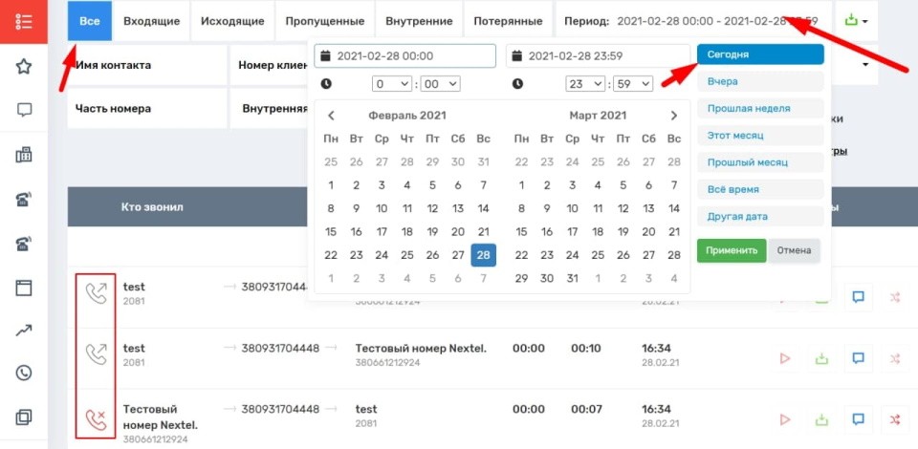Download the recording of the 00:10 call
The width and height of the screenshot is (918, 449).
point(821,358)
